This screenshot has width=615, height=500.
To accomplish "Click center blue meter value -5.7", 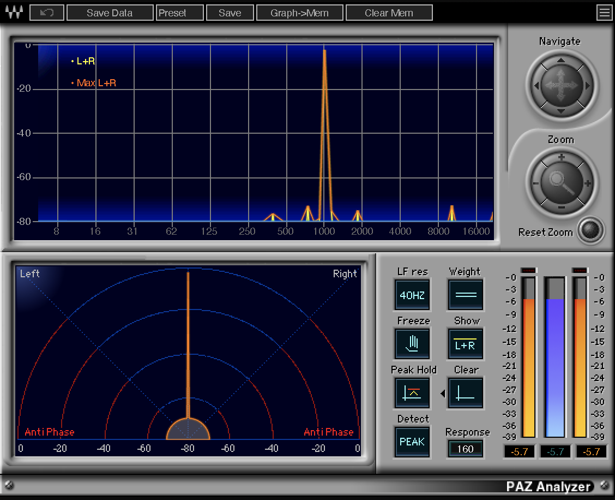I will (x=556, y=451).
